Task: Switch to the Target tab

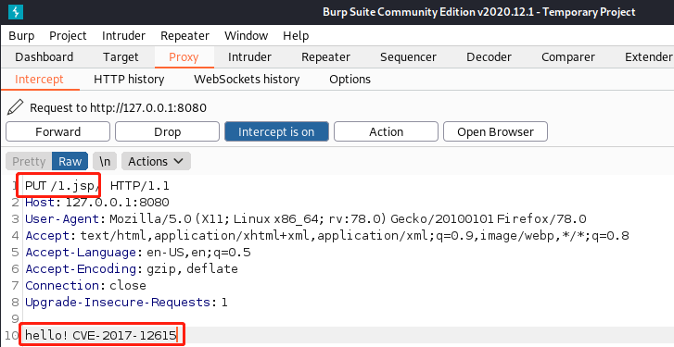Action: coord(121,57)
